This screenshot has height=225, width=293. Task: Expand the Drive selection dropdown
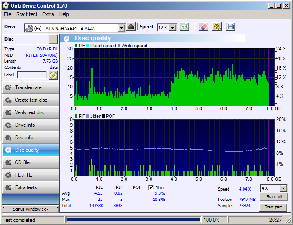coord(122,28)
